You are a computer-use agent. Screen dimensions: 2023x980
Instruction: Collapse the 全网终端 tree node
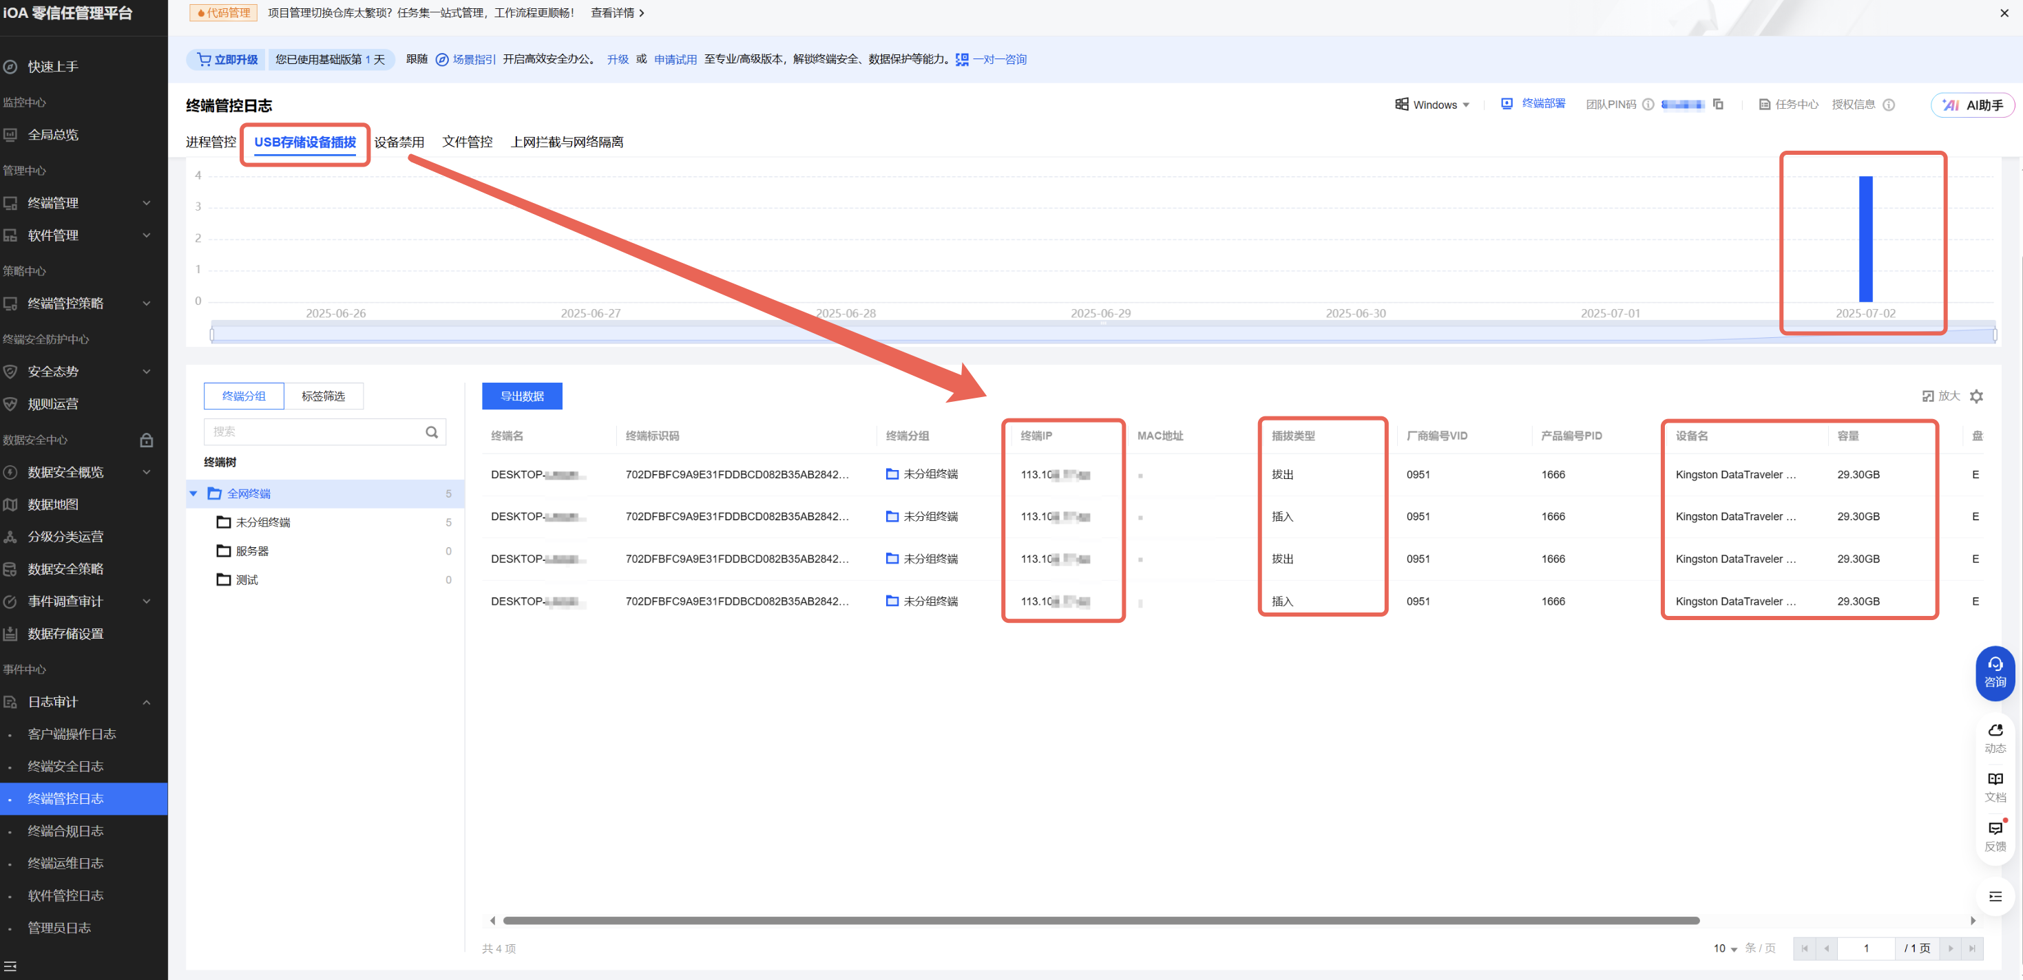(x=193, y=493)
